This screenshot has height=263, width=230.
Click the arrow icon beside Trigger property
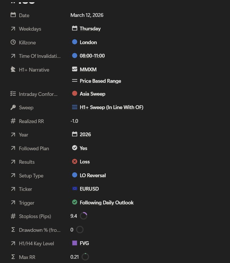point(13,203)
